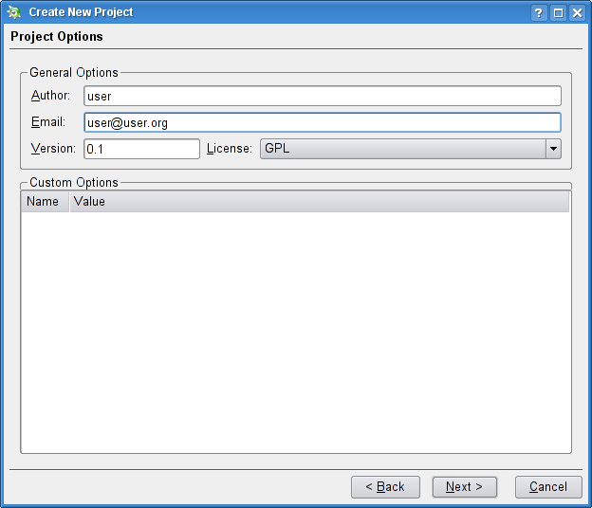Go back with the Back button
The image size is (592, 508).
385,487
